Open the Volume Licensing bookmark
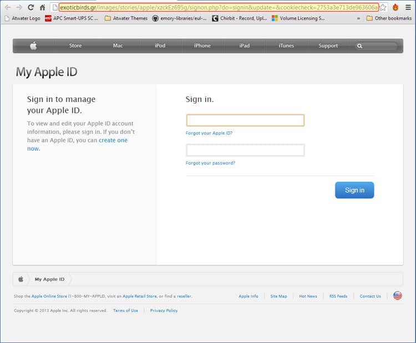 pos(298,18)
